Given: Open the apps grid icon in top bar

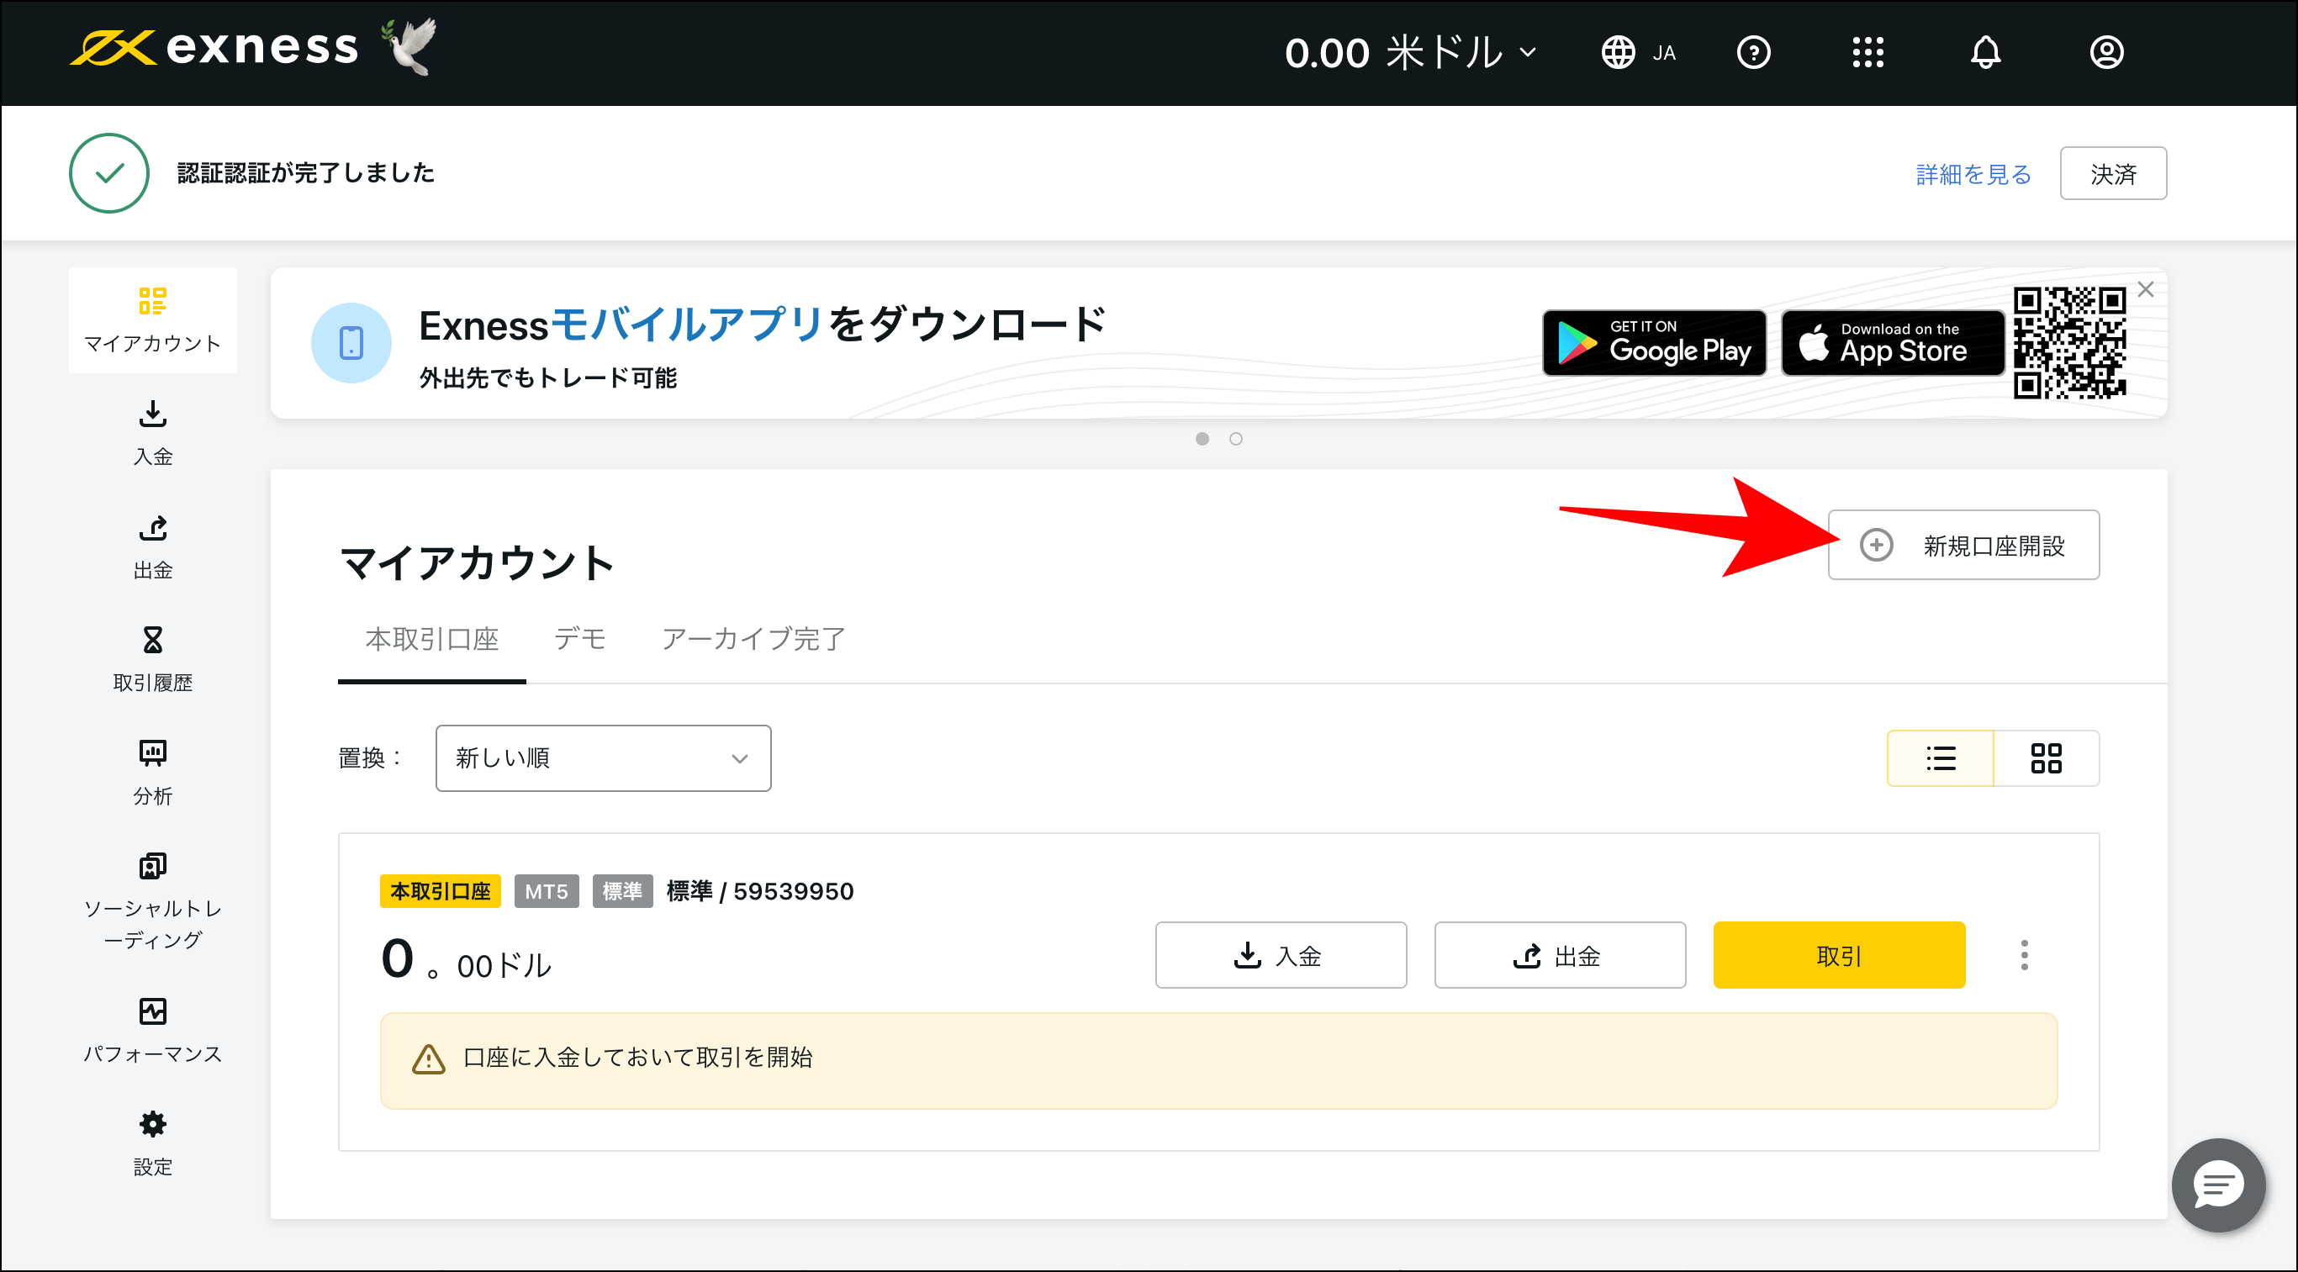Looking at the screenshot, I should click(x=1867, y=53).
